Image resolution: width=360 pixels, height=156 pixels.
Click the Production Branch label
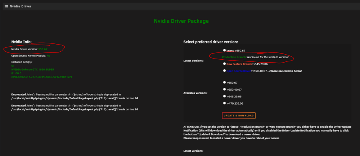(234, 57)
